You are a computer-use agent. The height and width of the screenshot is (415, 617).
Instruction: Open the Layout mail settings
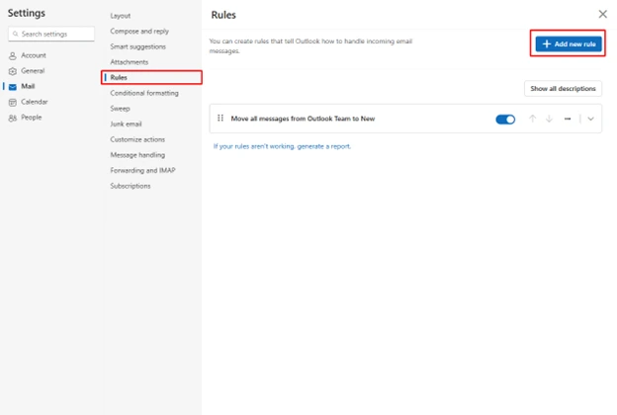coord(121,16)
